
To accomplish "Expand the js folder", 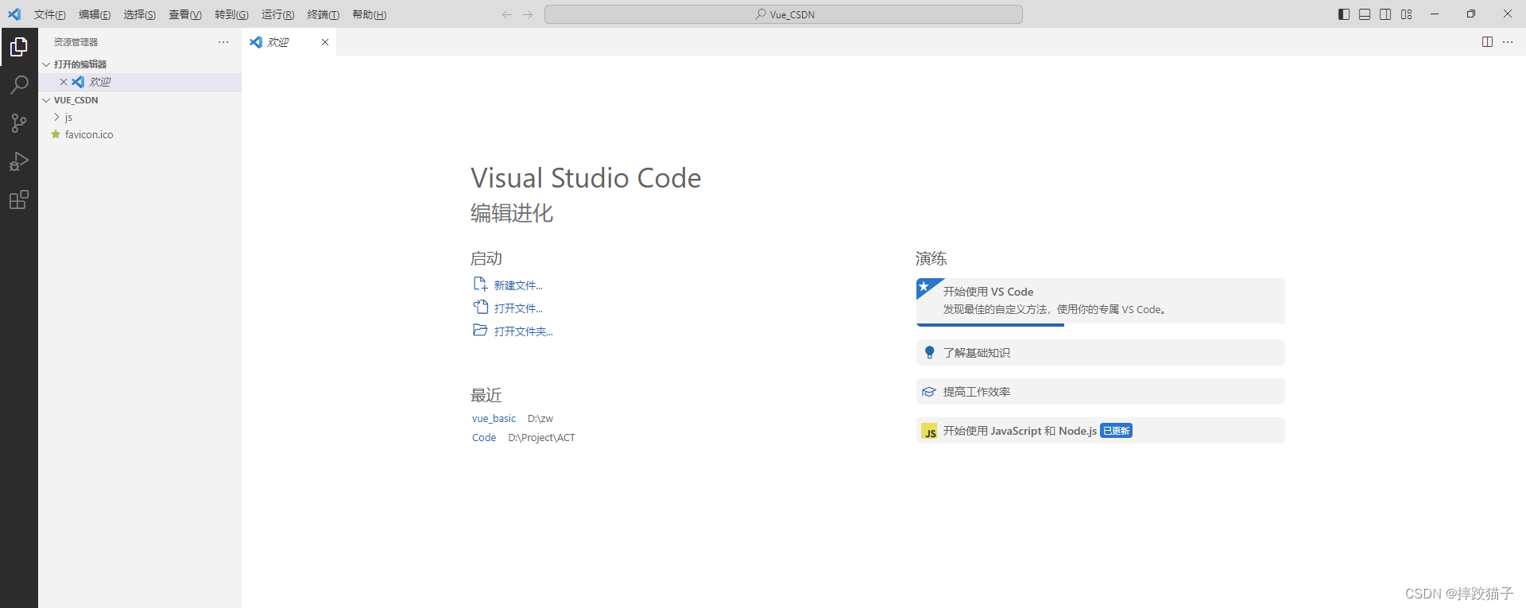I will (x=56, y=117).
